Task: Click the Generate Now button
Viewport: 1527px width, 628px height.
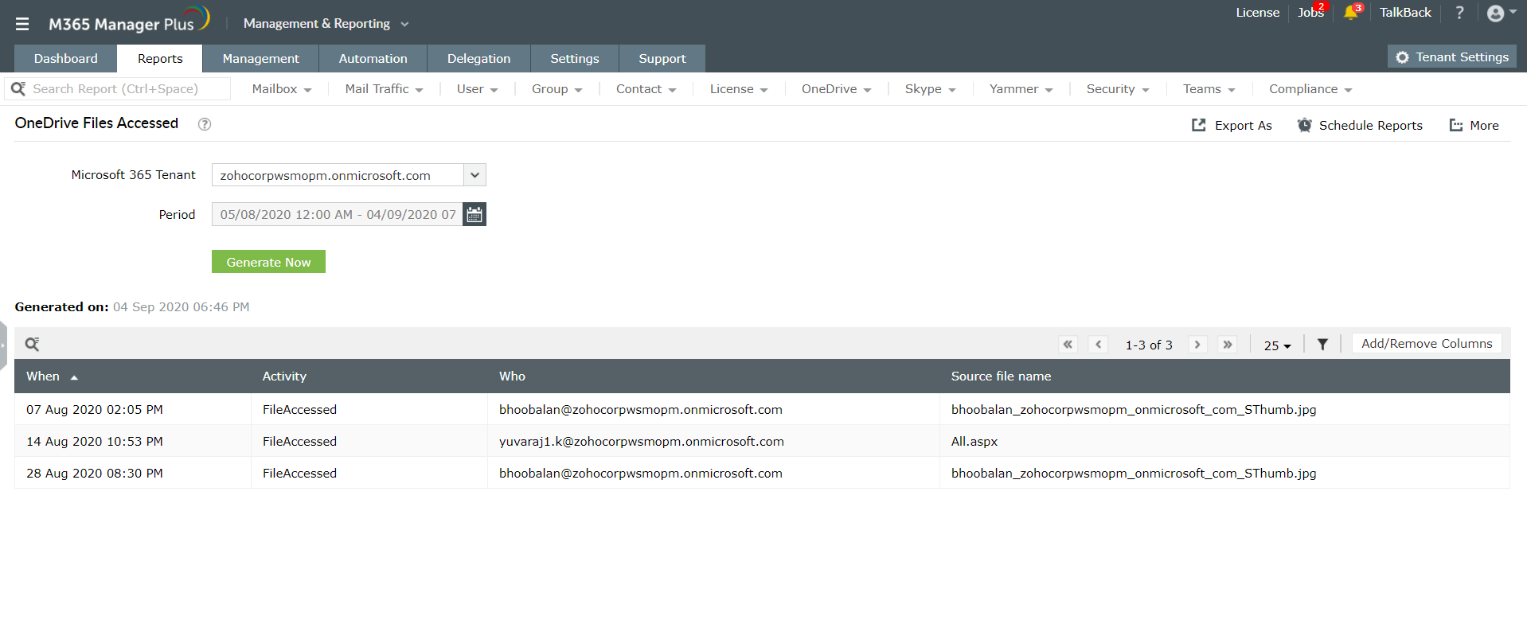Action: tap(268, 262)
